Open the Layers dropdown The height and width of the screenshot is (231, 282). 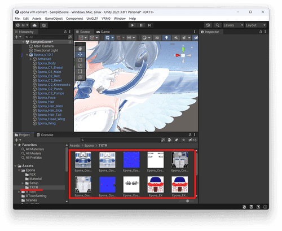233,25
